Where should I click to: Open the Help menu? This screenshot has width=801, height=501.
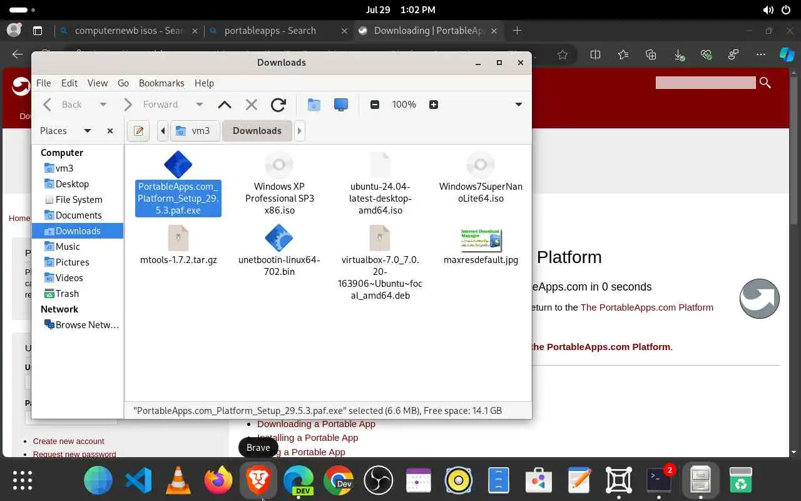pyautogui.click(x=204, y=83)
